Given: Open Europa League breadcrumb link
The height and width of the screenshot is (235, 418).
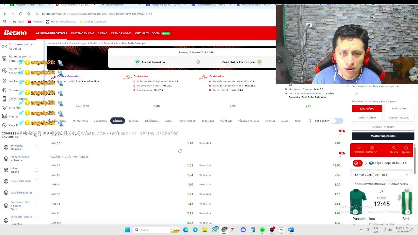Looking at the screenshot, I should coord(78,43).
